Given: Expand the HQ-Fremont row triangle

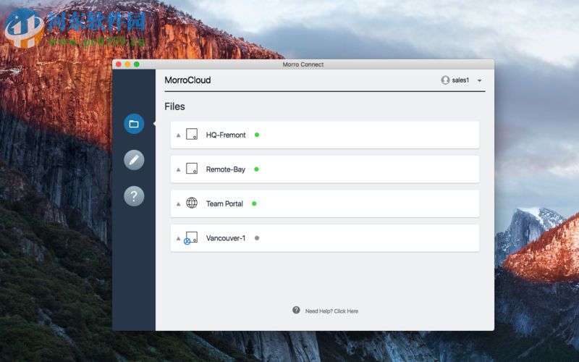Looking at the screenshot, I should pos(178,135).
